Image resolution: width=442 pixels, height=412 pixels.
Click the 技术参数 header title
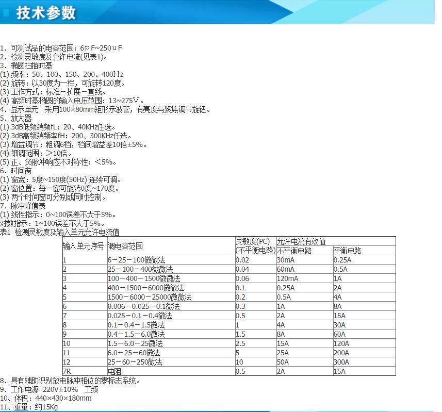click(46, 13)
